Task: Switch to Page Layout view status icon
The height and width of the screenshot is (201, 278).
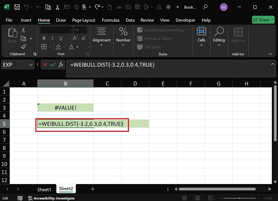Action: tap(198, 198)
